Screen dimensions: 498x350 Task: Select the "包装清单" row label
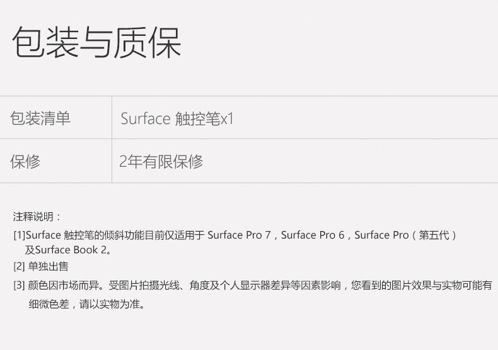coord(40,118)
